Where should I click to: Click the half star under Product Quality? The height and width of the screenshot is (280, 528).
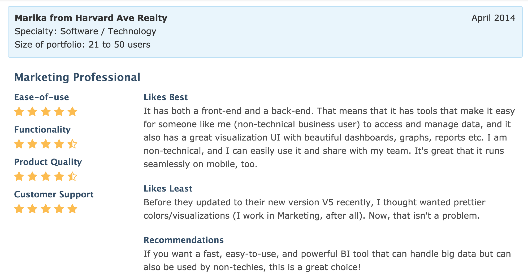(x=72, y=177)
